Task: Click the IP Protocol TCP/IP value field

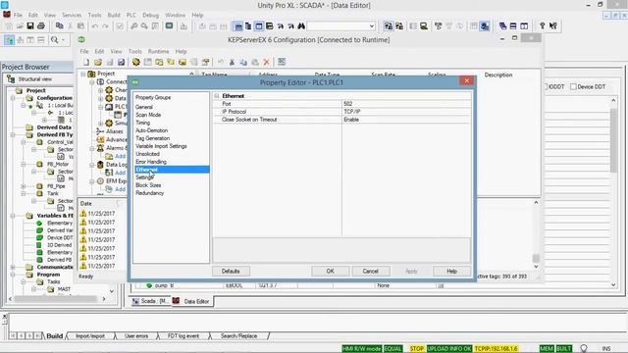Action: (406, 112)
